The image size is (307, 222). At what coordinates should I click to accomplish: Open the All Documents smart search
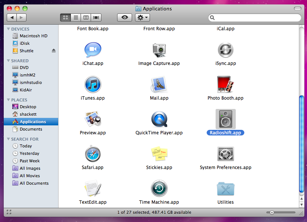tap(31, 183)
